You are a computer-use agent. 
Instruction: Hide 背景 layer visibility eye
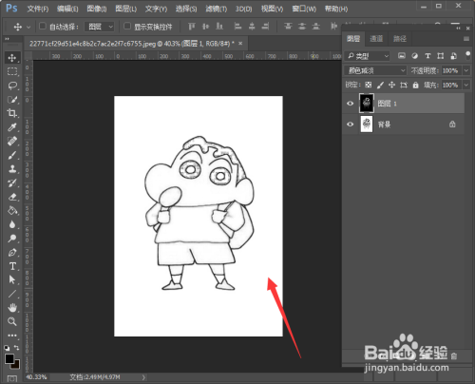point(350,125)
